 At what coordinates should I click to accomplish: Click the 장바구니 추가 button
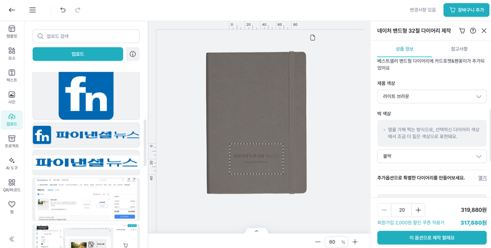tap(466, 10)
